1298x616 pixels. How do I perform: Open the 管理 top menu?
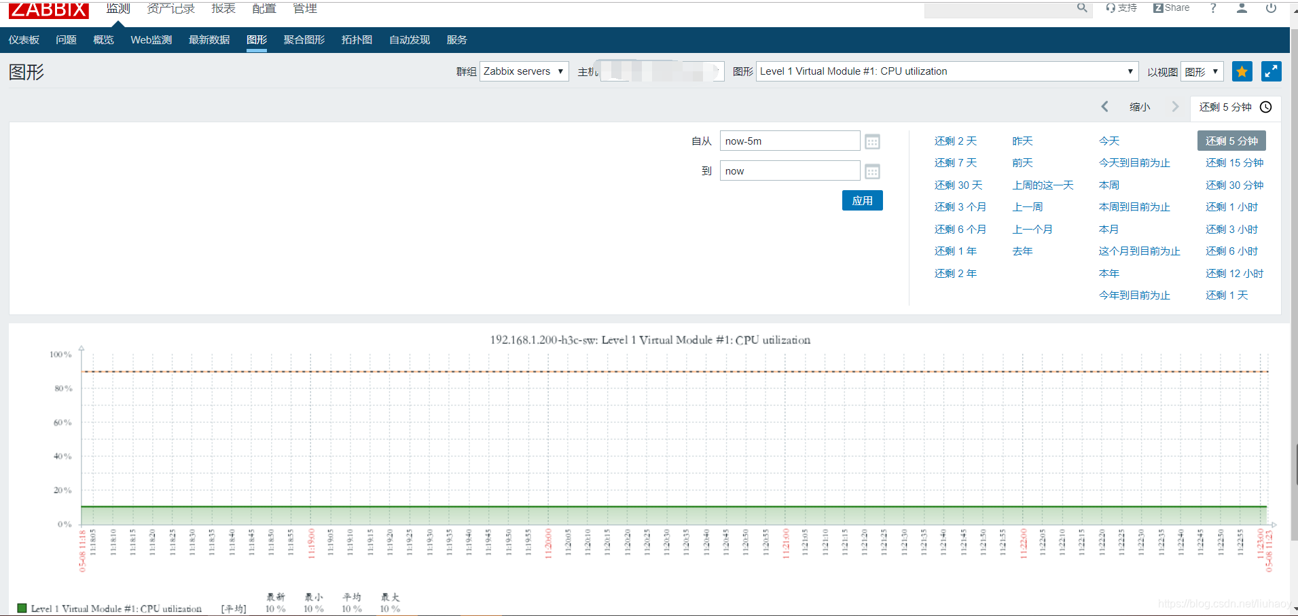tap(305, 8)
